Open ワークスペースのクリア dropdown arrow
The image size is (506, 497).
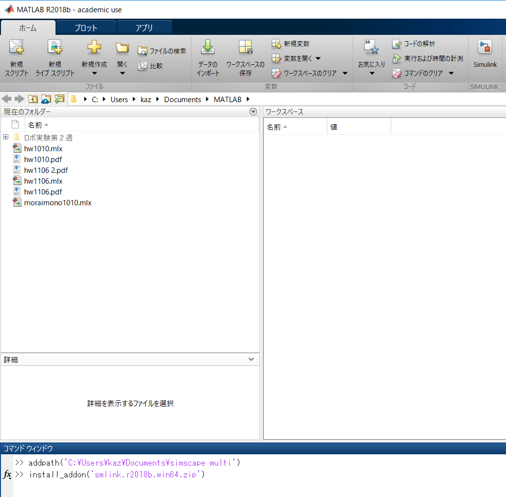[345, 74]
